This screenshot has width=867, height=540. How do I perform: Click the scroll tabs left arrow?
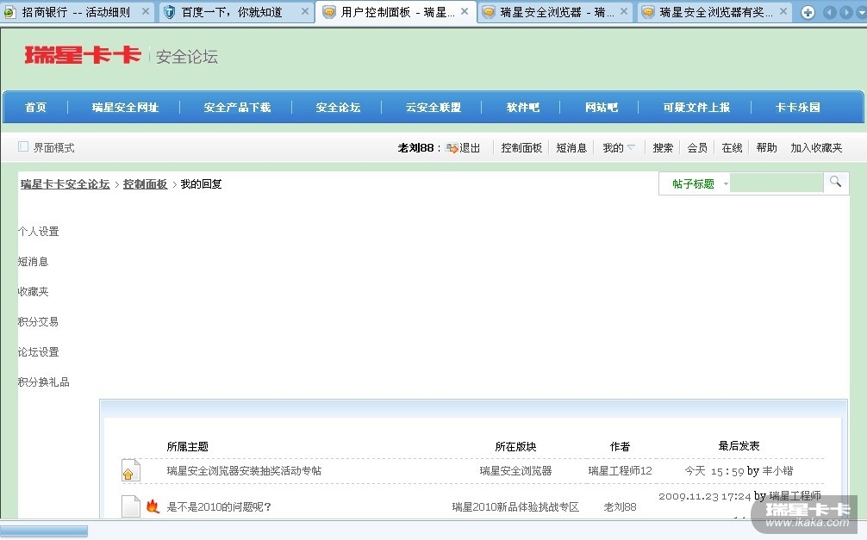coord(829,12)
